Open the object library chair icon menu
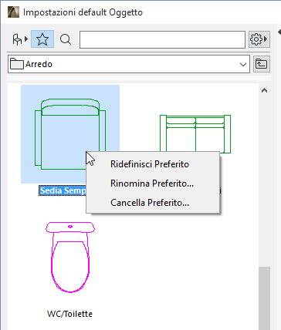Viewport: 281px width, 330px height. click(x=20, y=39)
